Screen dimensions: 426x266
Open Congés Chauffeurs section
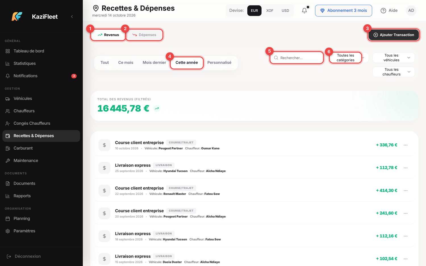pos(41,123)
